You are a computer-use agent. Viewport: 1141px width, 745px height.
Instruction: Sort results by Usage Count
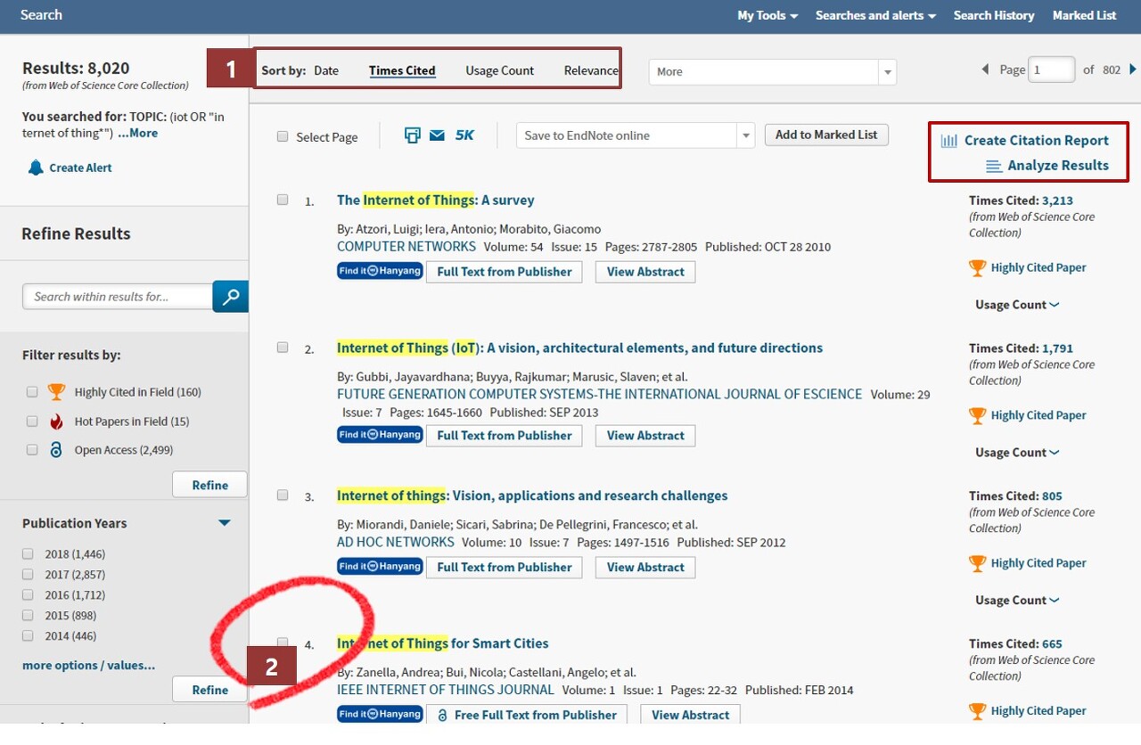[500, 70]
